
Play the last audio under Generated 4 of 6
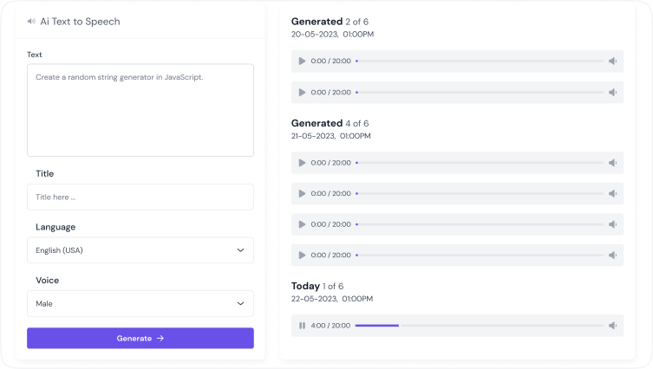click(302, 255)
